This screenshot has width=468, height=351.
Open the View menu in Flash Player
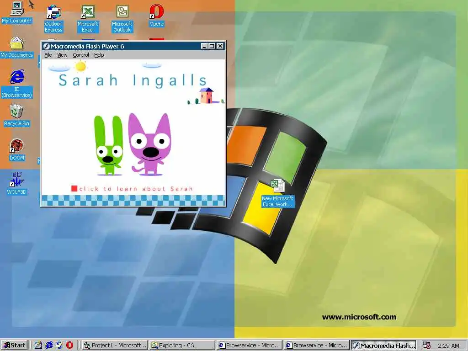click(x=62, y=55)
